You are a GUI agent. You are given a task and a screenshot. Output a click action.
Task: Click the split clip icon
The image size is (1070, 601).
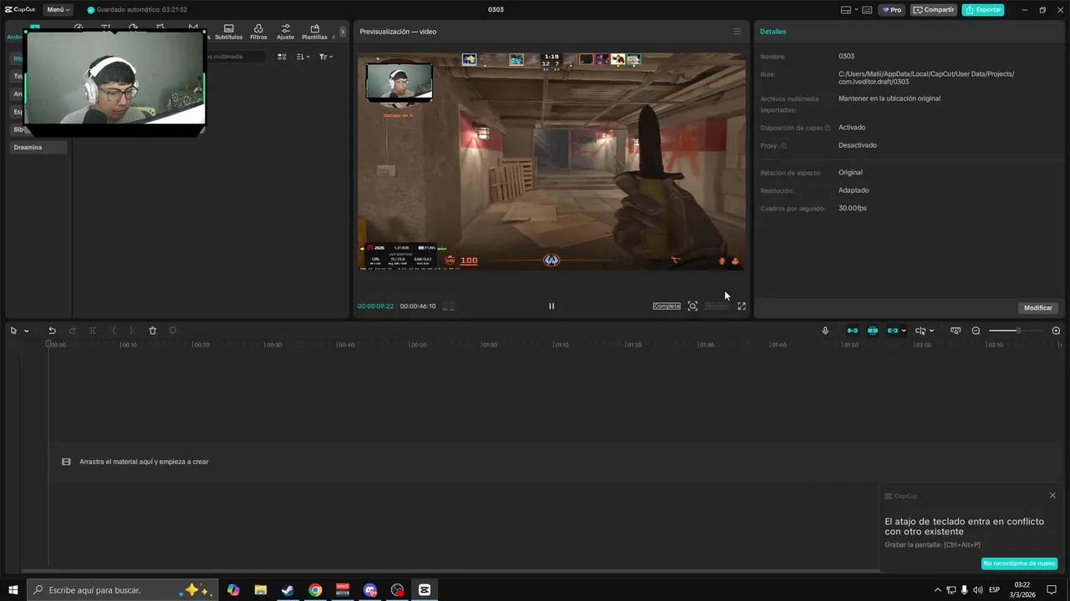[x=92, y=331]
